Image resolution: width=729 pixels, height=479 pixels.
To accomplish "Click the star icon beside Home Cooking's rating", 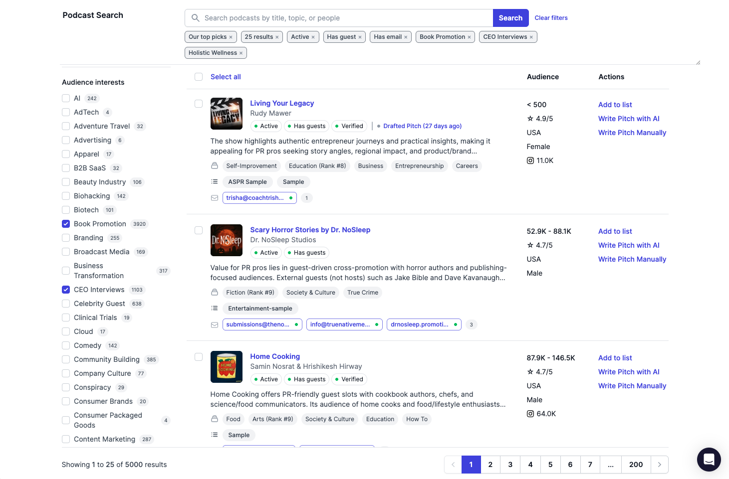I will 530,371.
